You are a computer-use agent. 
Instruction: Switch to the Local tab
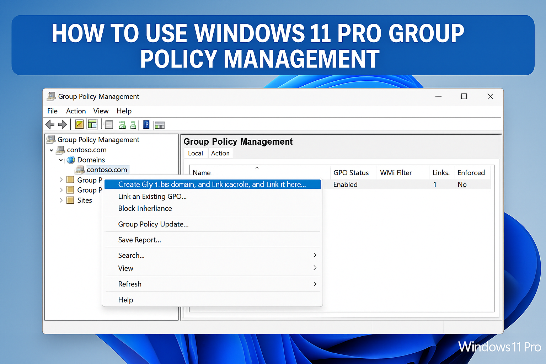[196, 153]
